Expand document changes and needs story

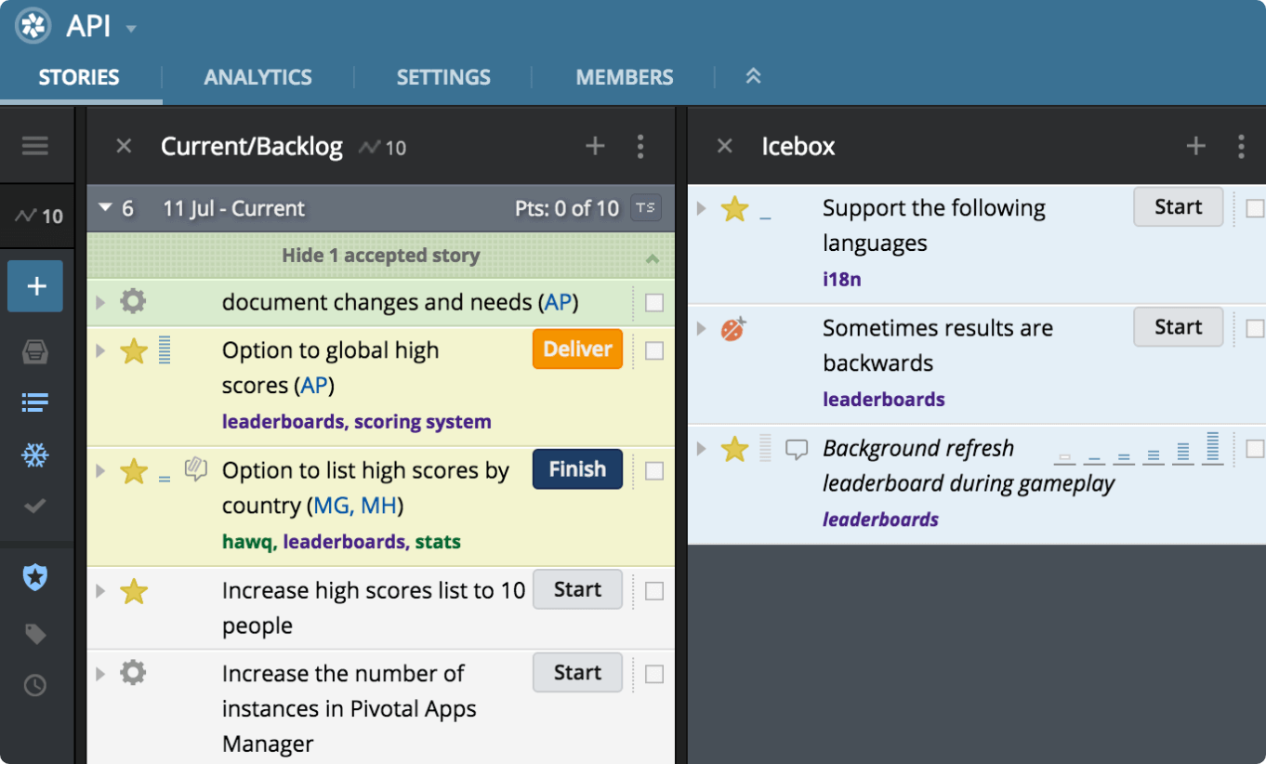point(100,302)
